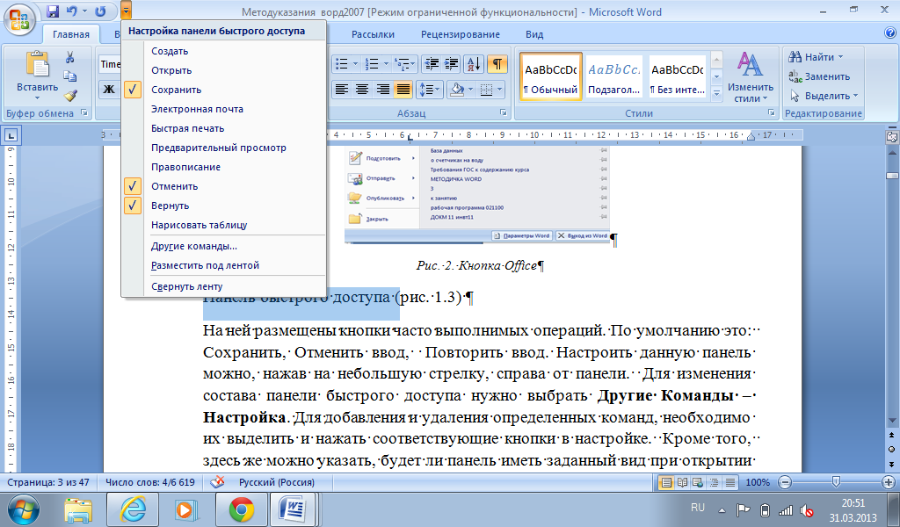Image resolution: width=900 pixels, height=527 pixels.
Task: Click the borders icon in Абзац group
Action: pyautogui.click(x=486, y=90)
